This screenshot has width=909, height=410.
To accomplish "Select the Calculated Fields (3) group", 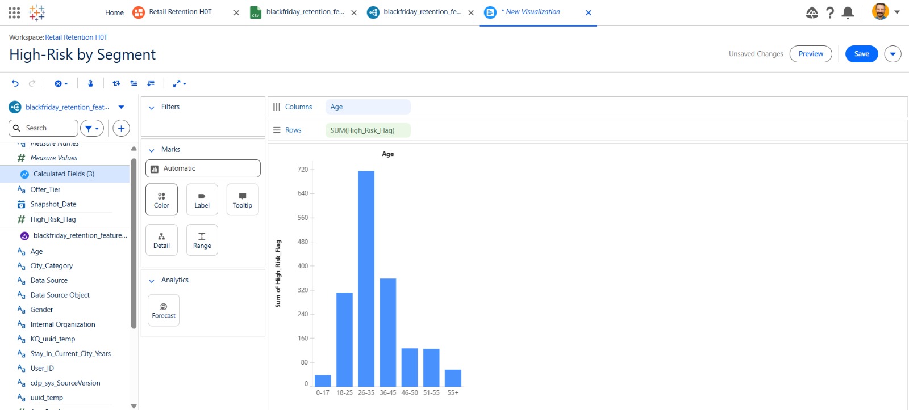I will point(65,174).
